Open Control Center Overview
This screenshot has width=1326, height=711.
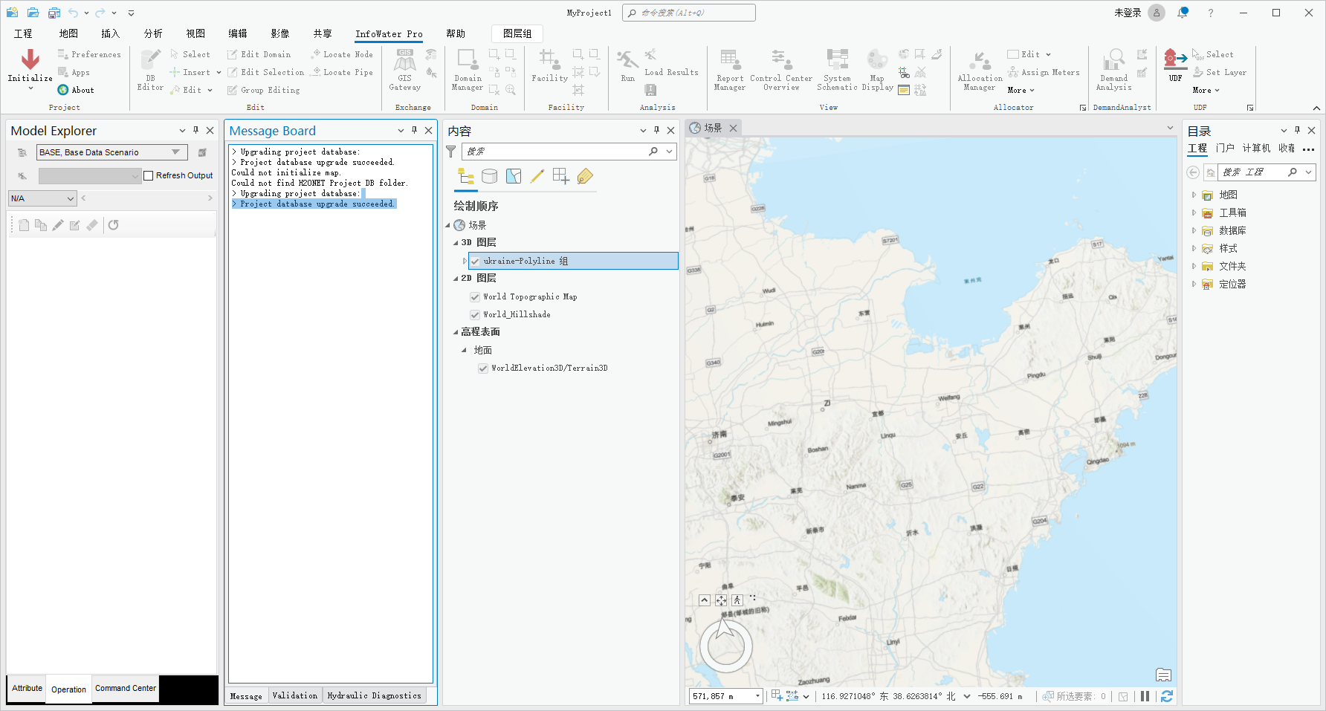tap(781, 70)
